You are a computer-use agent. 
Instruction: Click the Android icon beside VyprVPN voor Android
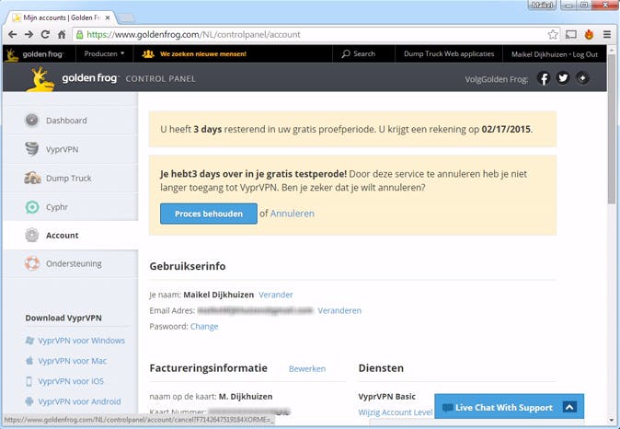pyautogui.click(x=29, y=401)
